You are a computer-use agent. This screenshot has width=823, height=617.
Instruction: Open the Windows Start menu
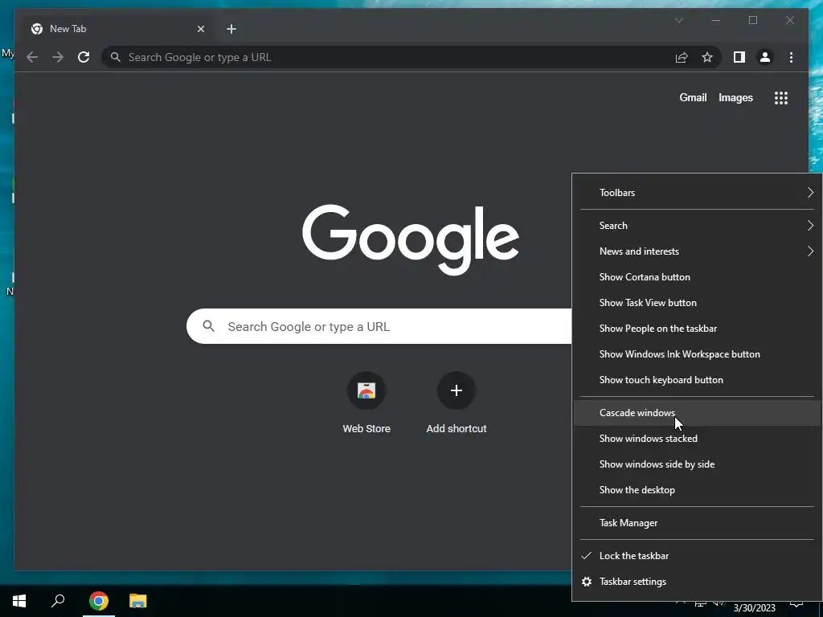click(x=19, y=601)
